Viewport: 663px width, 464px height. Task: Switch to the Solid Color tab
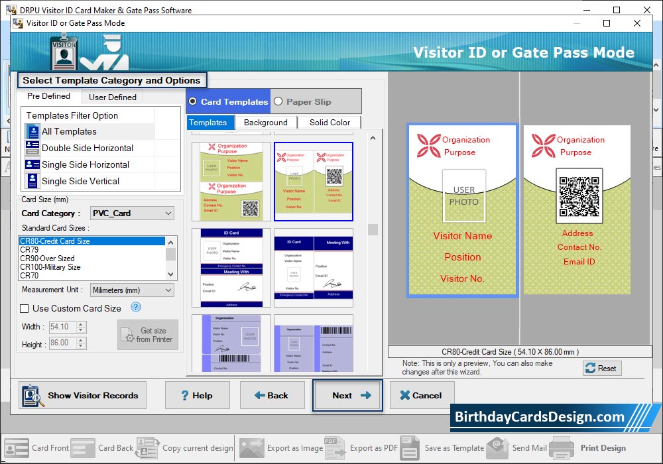coord(330,123)
